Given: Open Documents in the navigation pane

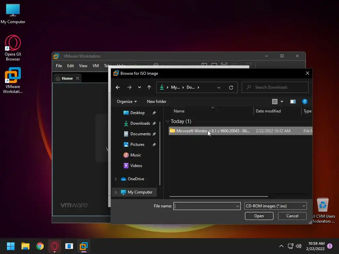Looking at the screenshot, I should coord(140,134).
